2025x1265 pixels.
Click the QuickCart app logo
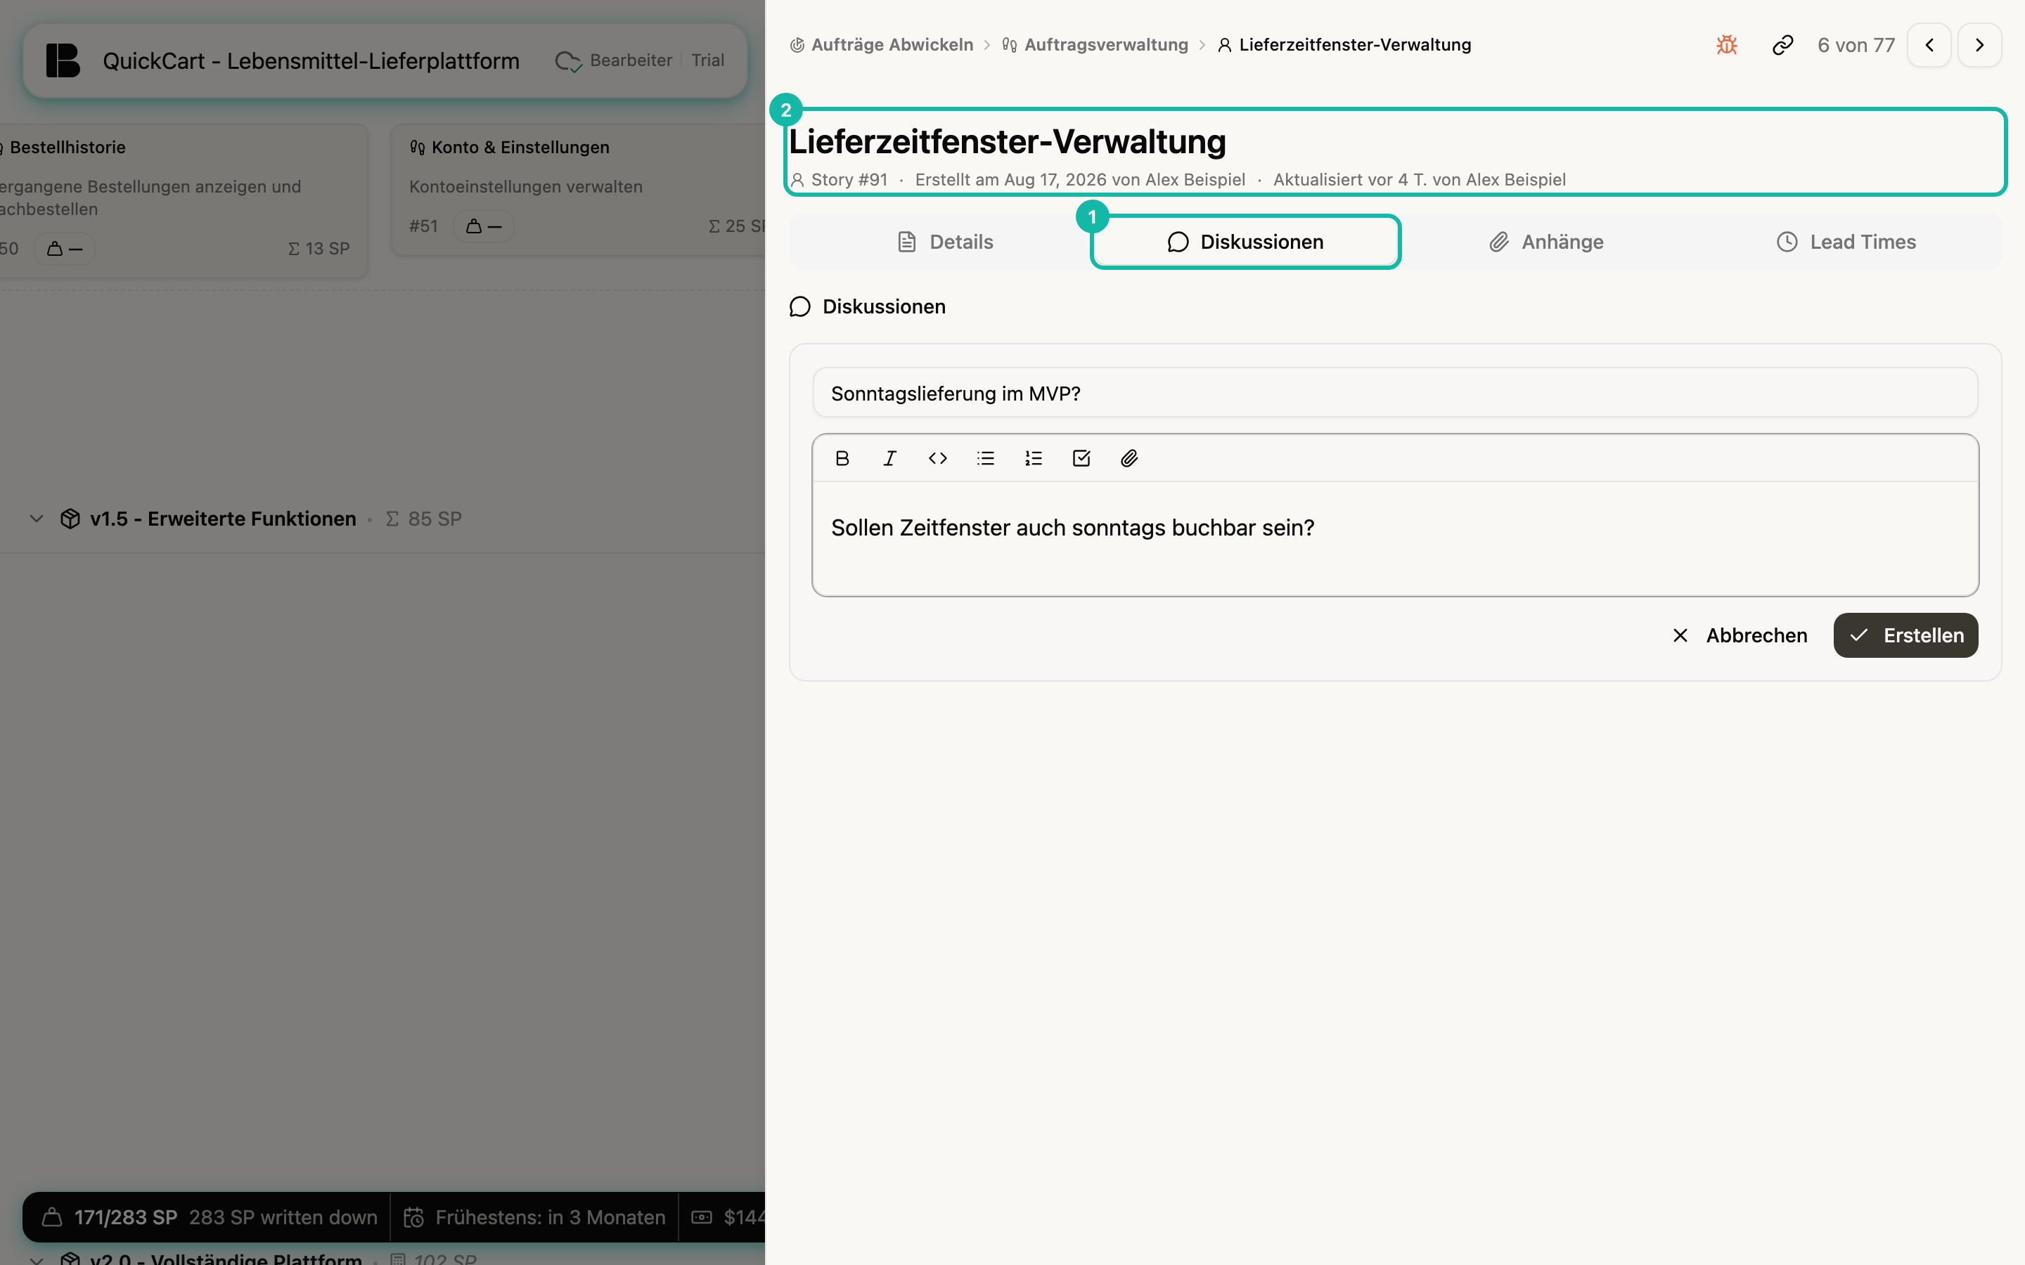tap(63, 60)
